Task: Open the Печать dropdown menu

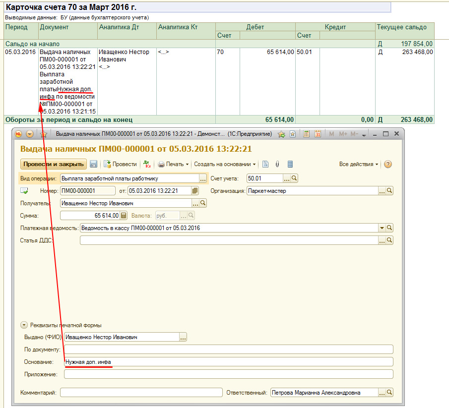Action: tap(173, 164)
